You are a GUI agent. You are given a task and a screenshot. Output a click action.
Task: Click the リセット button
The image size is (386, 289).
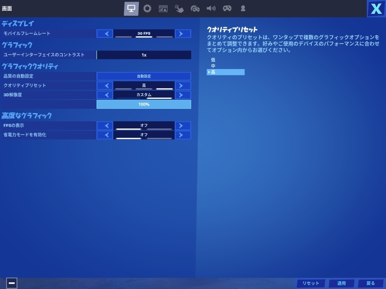coord(311,283)
